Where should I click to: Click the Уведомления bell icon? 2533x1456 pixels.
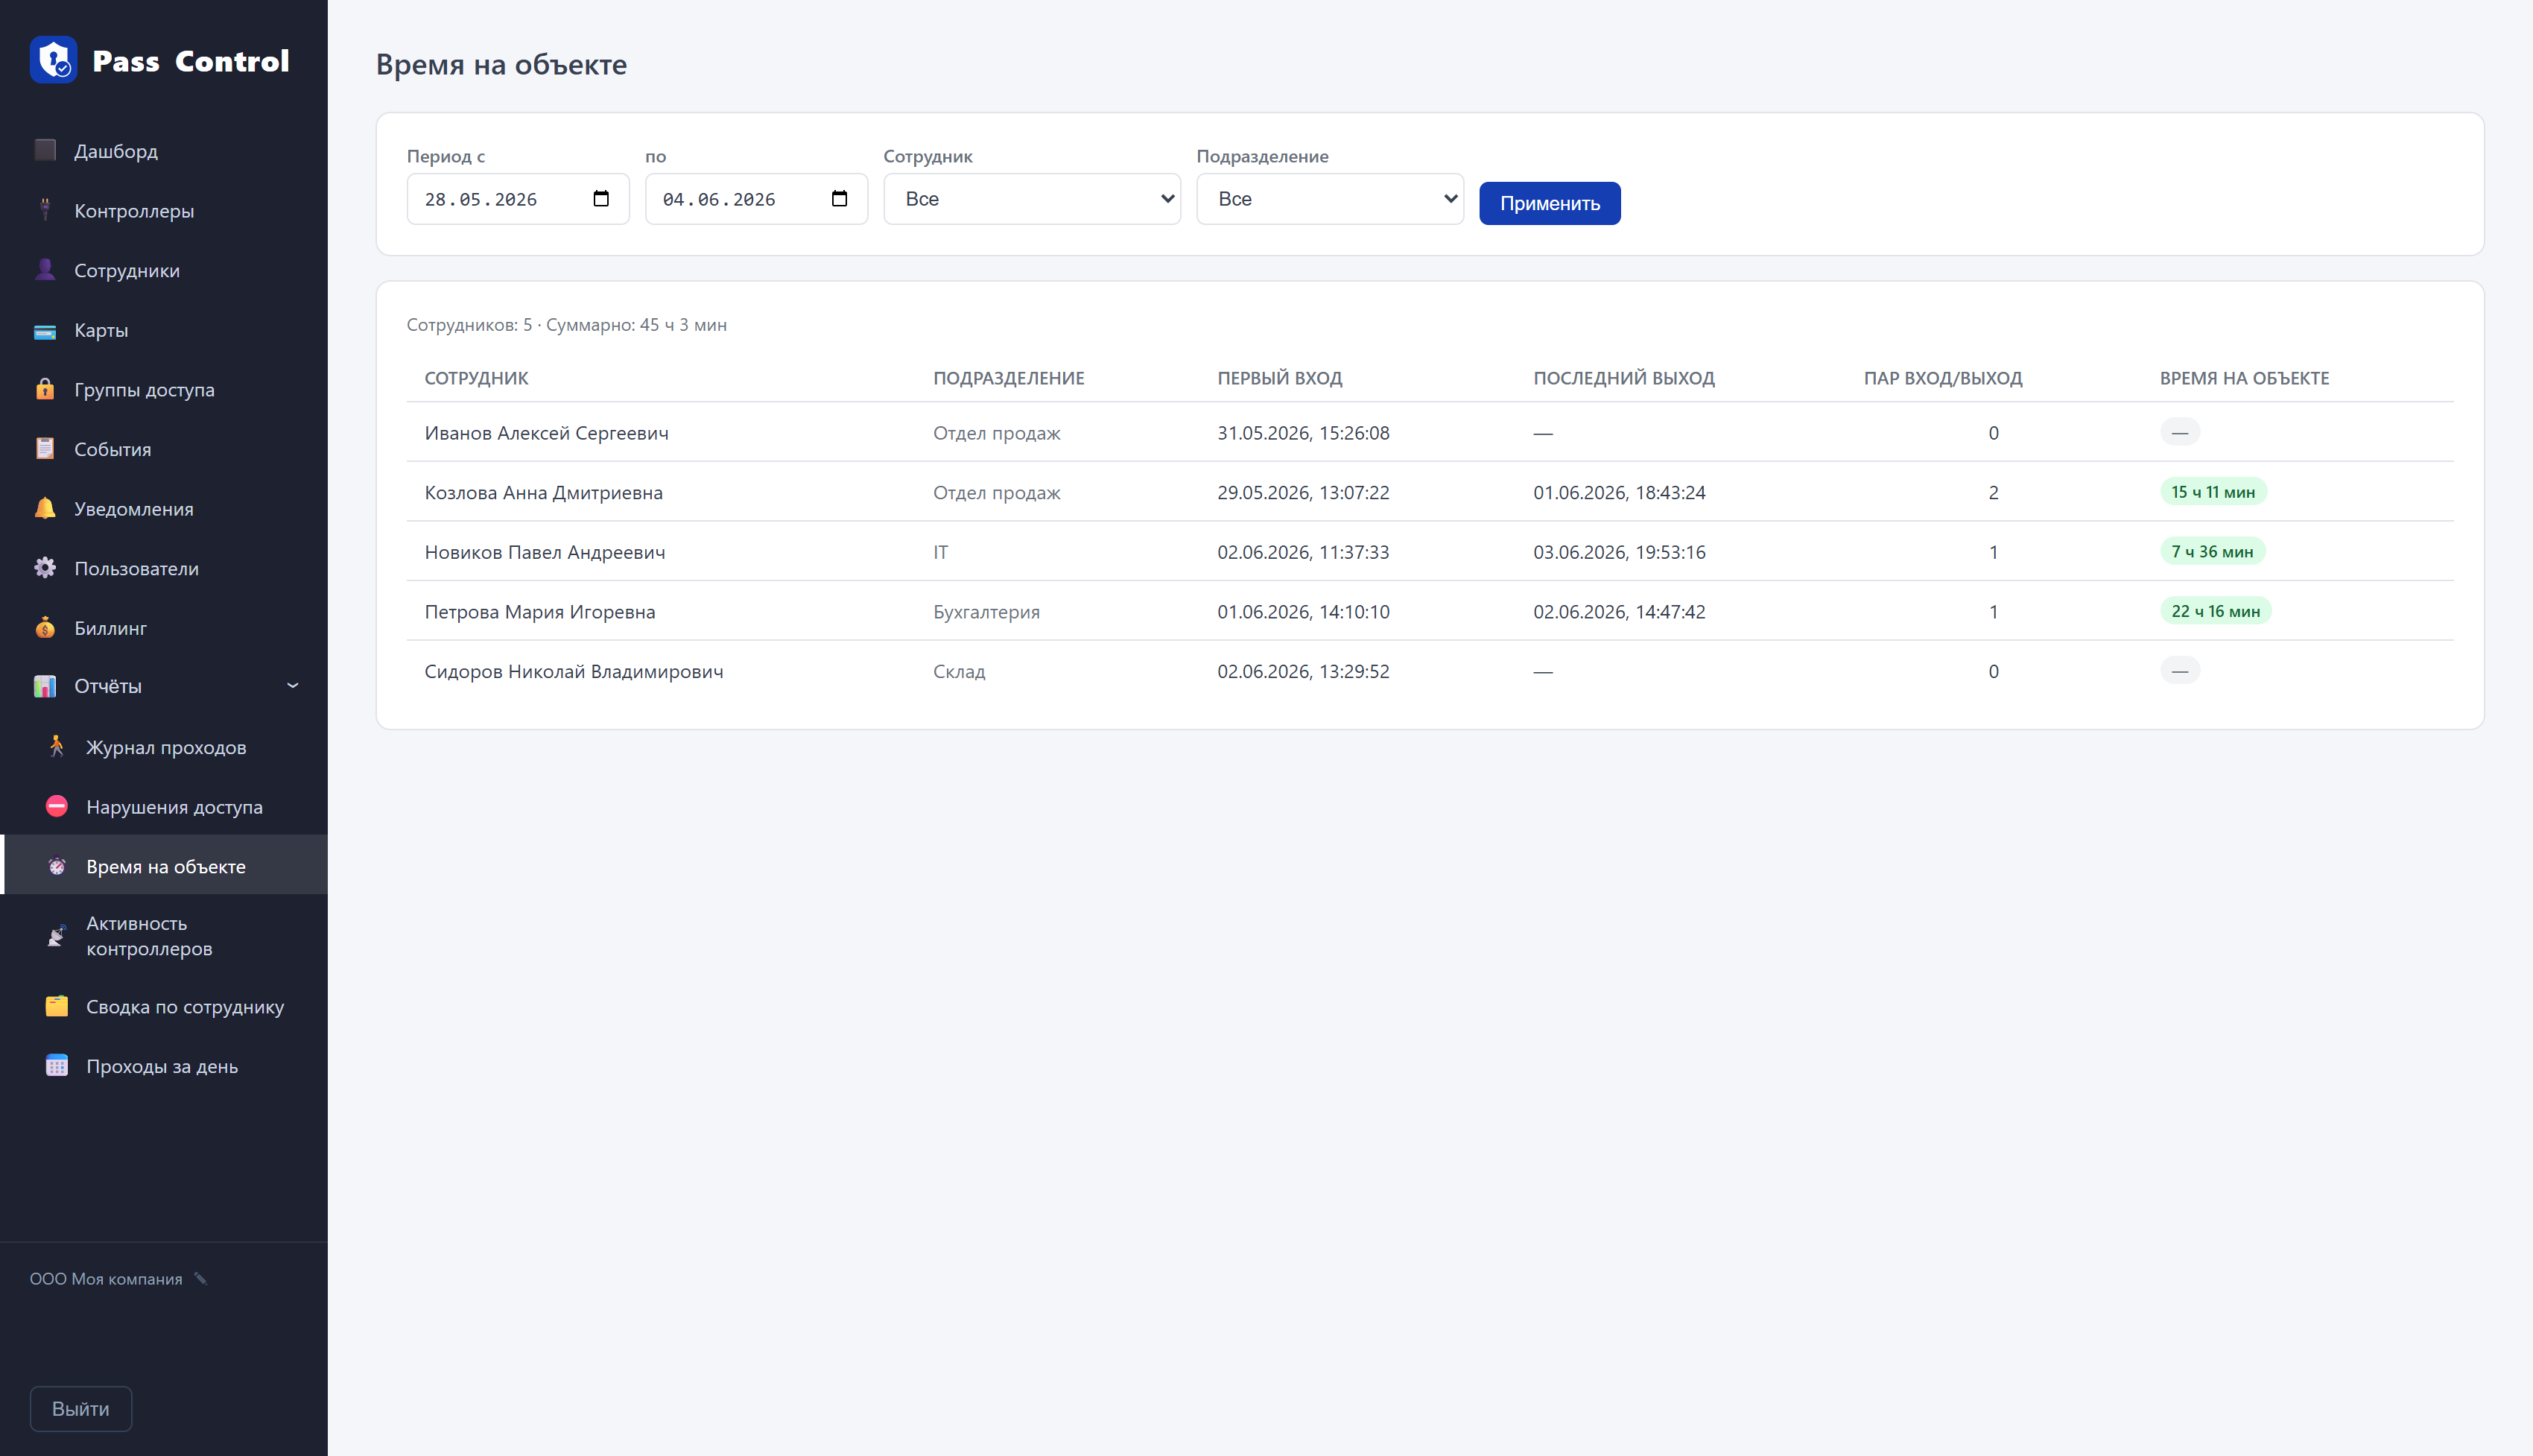(x=45, y=508)
